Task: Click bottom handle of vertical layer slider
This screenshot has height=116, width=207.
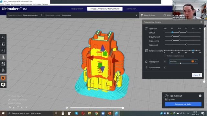Action: 204,82
